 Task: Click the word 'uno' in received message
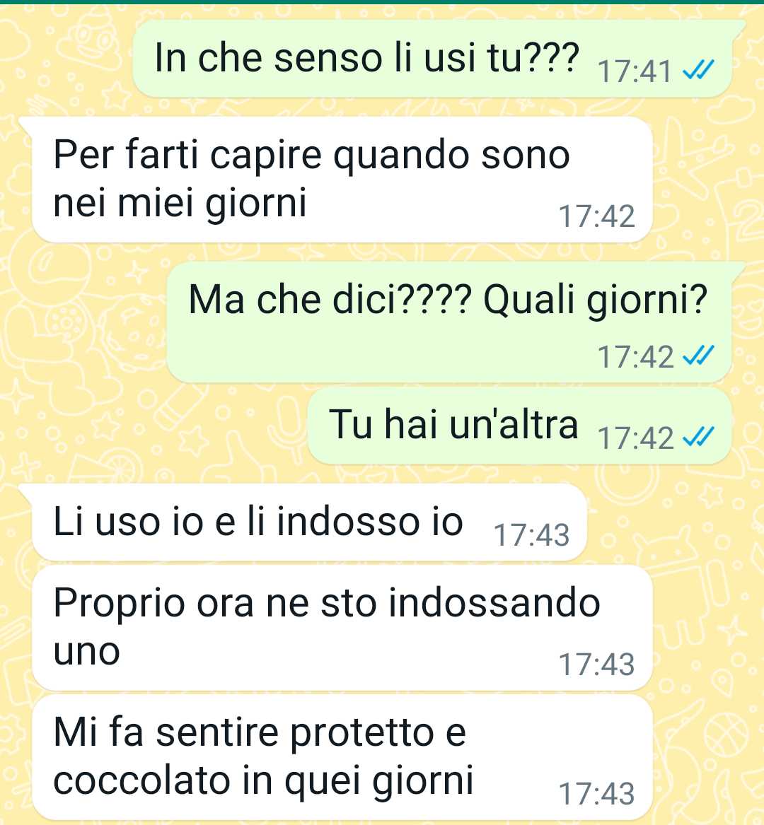tap(87, 651)
